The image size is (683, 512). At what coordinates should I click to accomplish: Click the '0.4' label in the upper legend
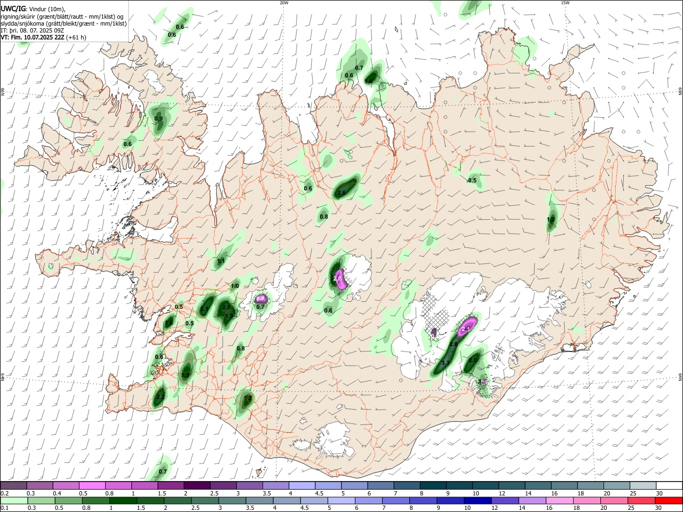[x=58, y=493]
